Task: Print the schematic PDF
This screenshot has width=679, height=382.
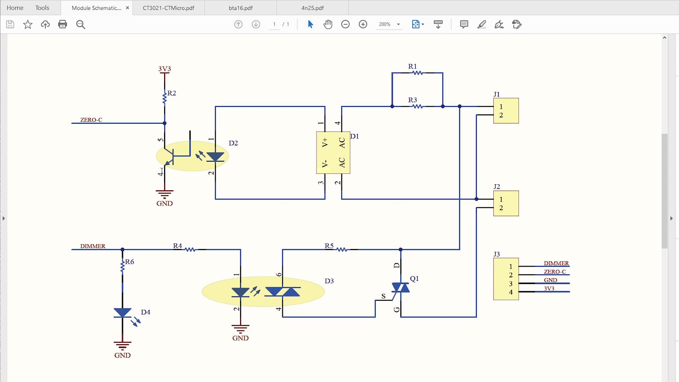Action: pos(63,24)
